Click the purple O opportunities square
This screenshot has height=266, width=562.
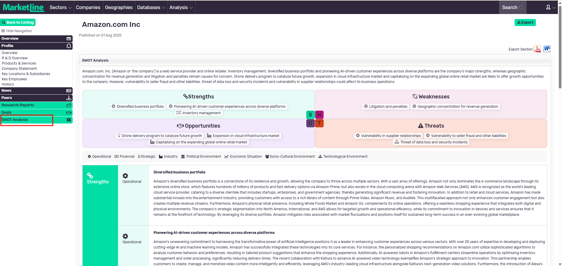310,123
